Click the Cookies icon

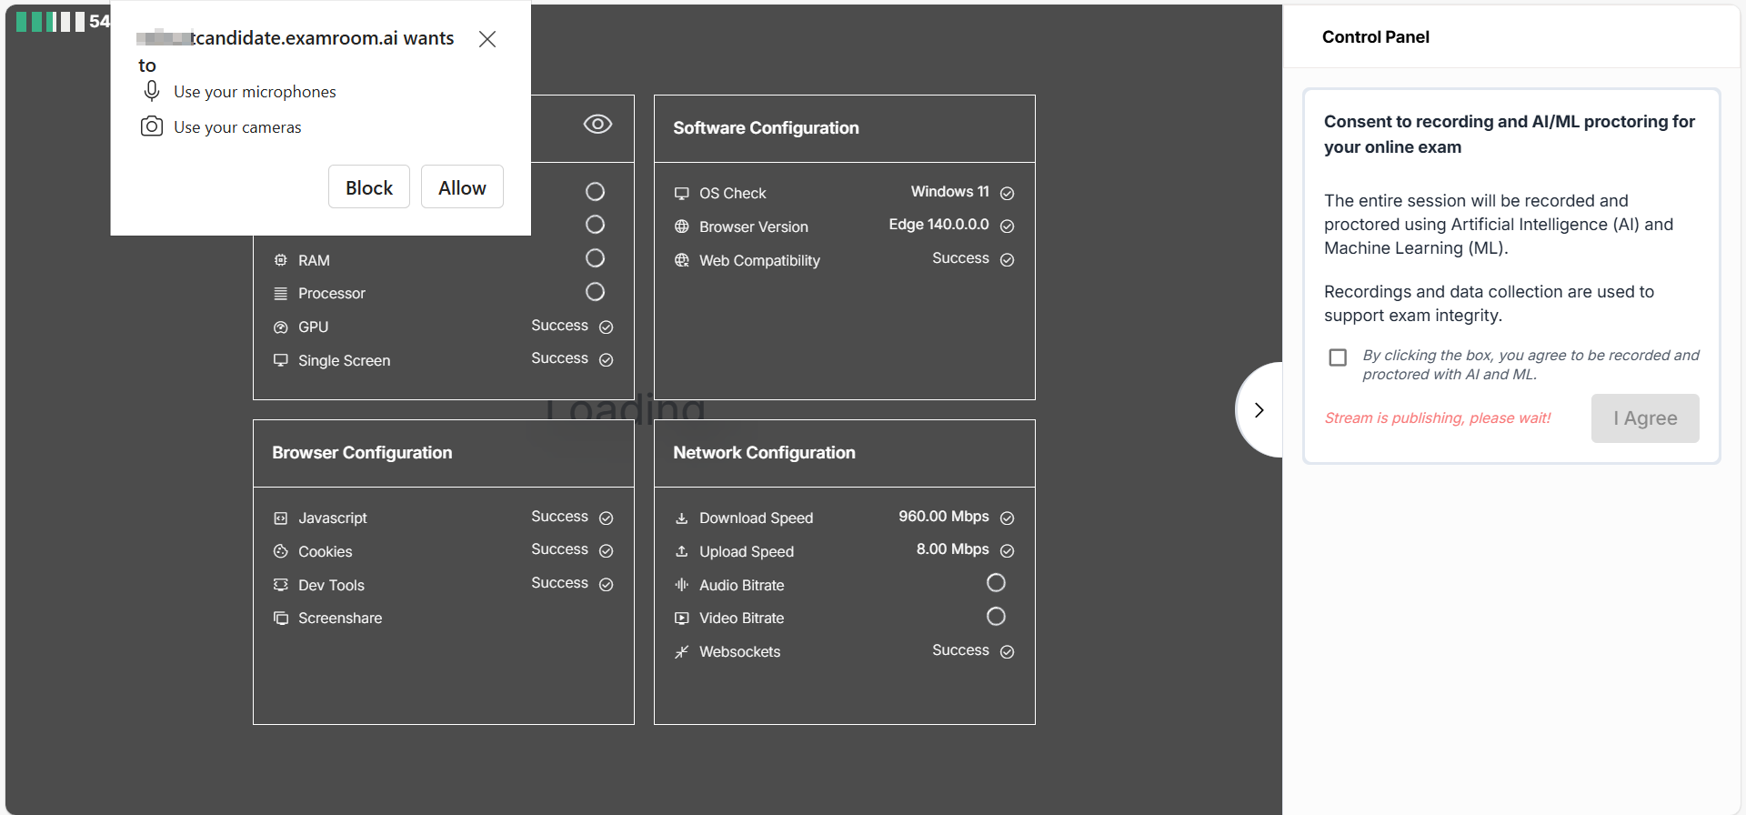[281, 551]
